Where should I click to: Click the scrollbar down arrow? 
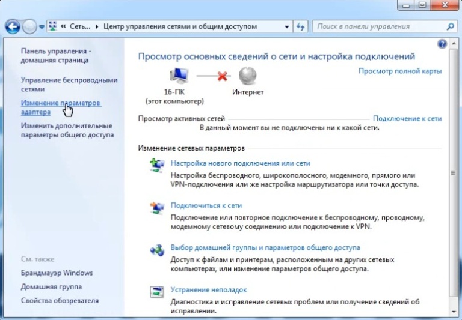pyautogui.click(x=454, y=312)
